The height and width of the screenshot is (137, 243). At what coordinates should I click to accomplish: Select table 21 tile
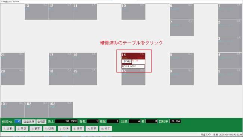coord(13,61)
